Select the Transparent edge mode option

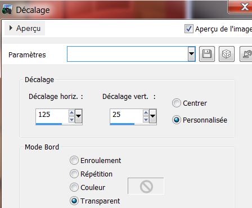pos(74,201)
